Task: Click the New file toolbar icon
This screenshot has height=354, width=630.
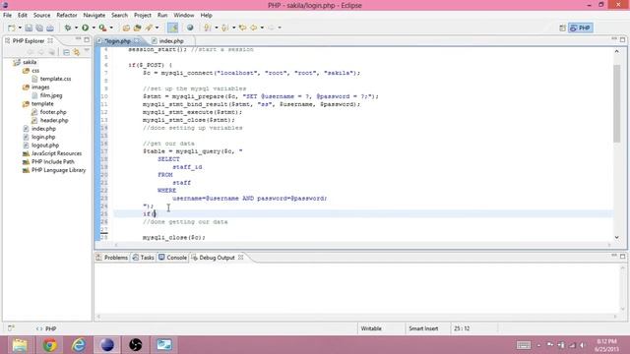Action: [11, 28]
